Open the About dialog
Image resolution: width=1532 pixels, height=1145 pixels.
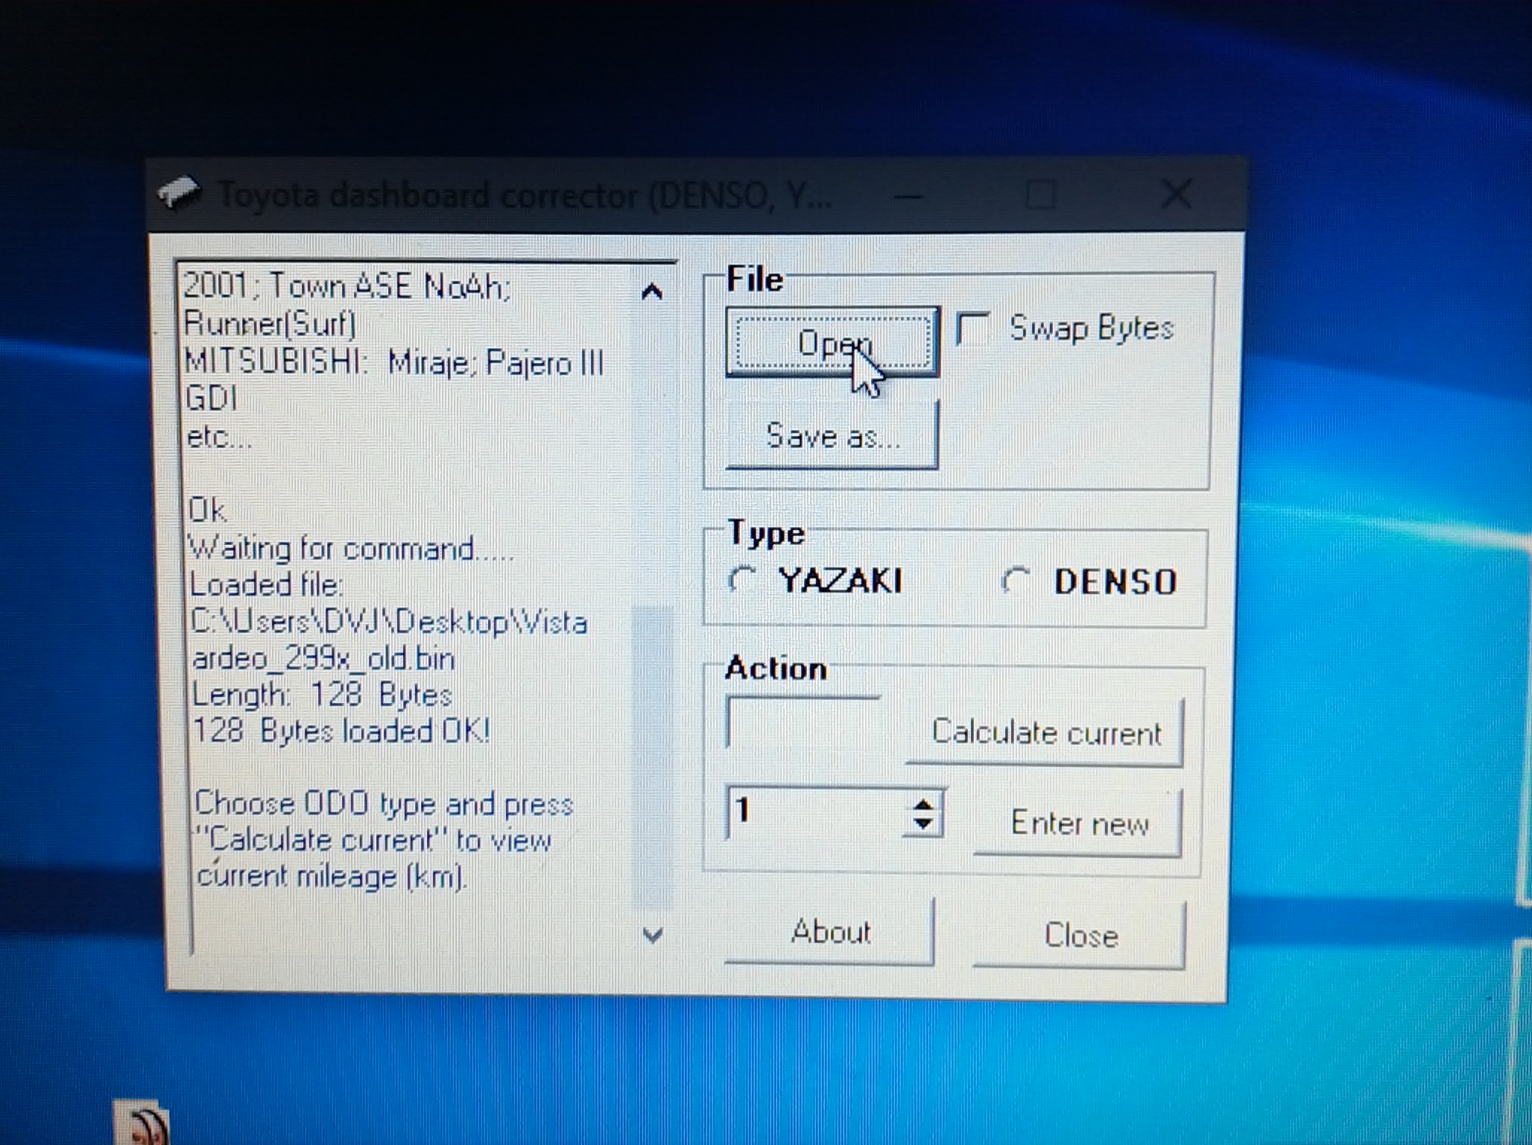[829, 932]
